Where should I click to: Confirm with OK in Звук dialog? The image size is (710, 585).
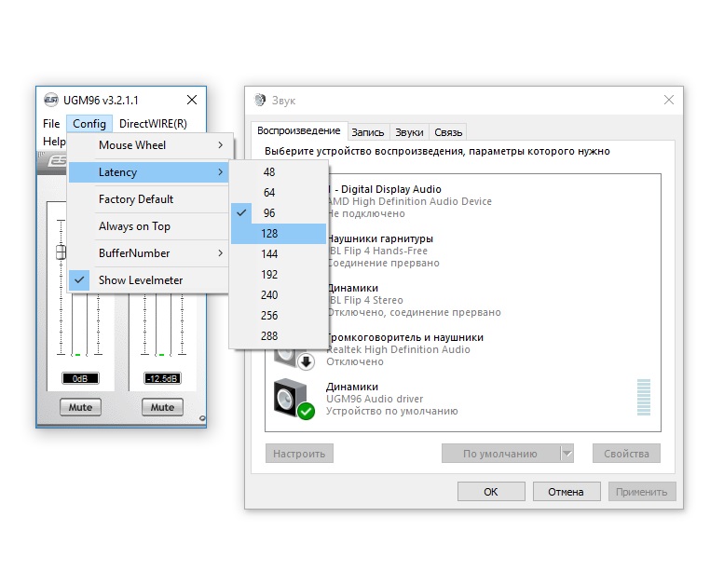(x=491, y=492)
